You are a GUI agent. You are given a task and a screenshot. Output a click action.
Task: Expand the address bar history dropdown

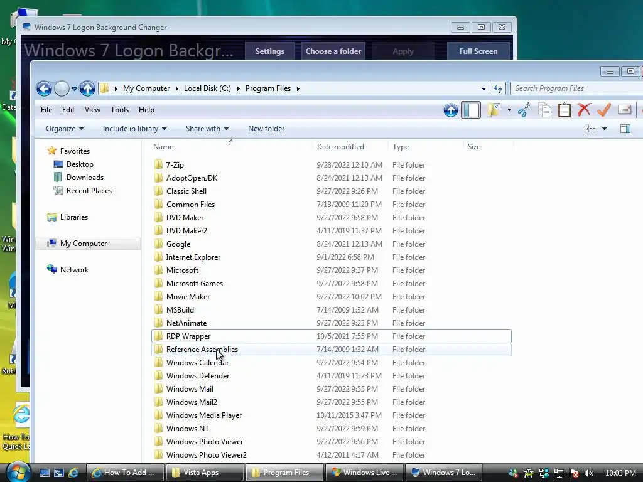[484, 89]
